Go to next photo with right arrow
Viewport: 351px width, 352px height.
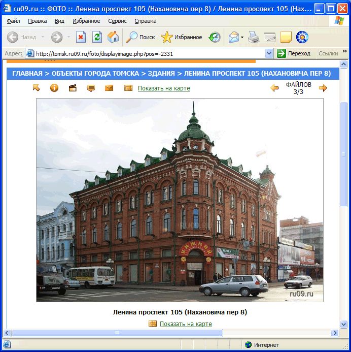323,88
